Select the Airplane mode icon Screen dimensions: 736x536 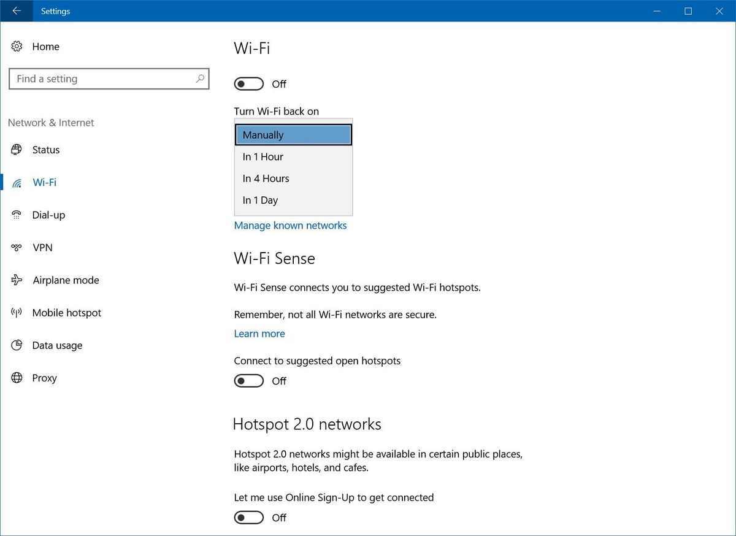coord(15,280)
